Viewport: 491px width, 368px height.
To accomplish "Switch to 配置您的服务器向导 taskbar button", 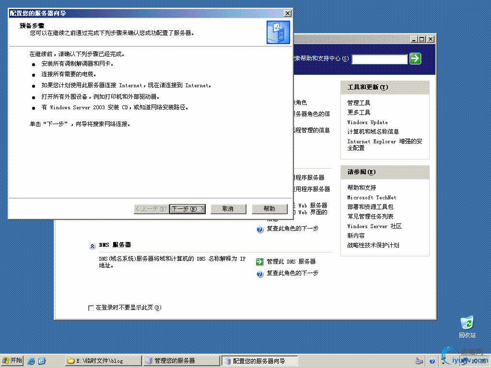I will tap(259, 361).
